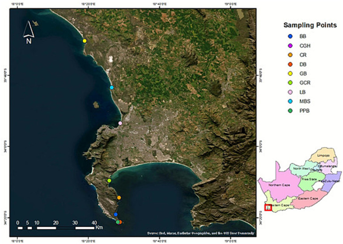Screen dimensions: 343x244
Task: Select the orange CR sampling point marker
Action: point(119,198)
